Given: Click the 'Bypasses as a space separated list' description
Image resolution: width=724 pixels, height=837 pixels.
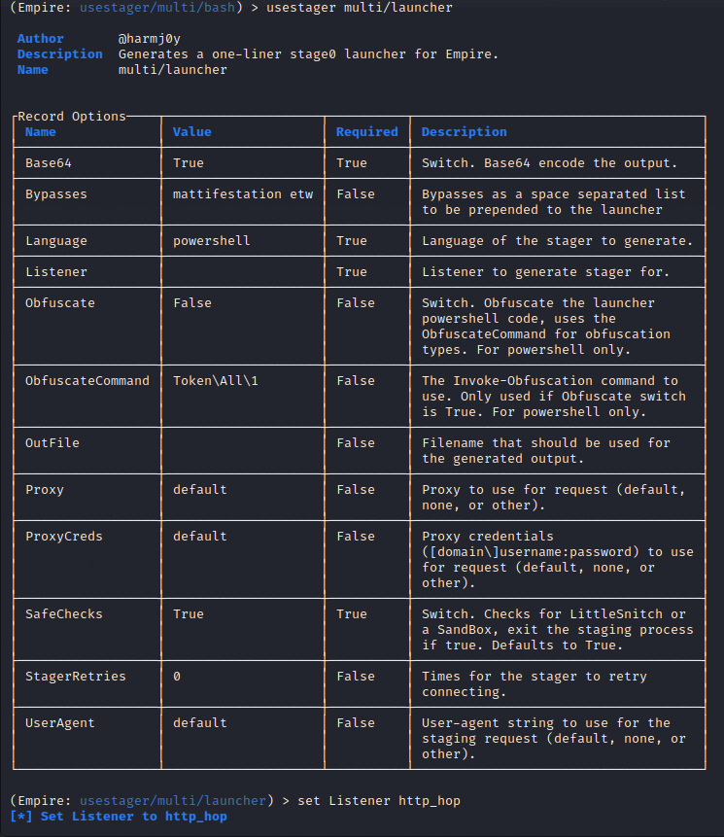Looking at the screenshot, I should tap(553, 202).
